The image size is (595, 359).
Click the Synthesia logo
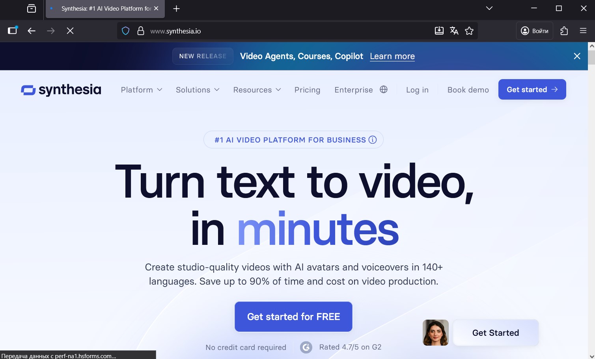tap(61, 90)
